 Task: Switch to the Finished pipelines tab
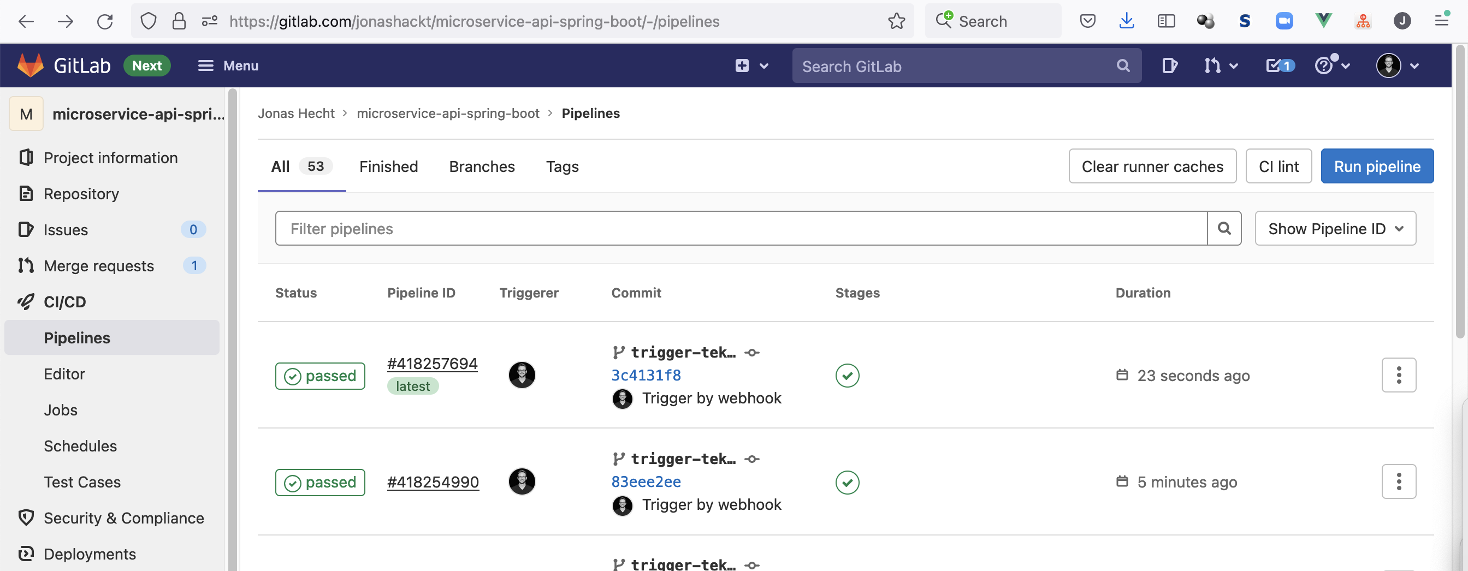coord(388,166)
